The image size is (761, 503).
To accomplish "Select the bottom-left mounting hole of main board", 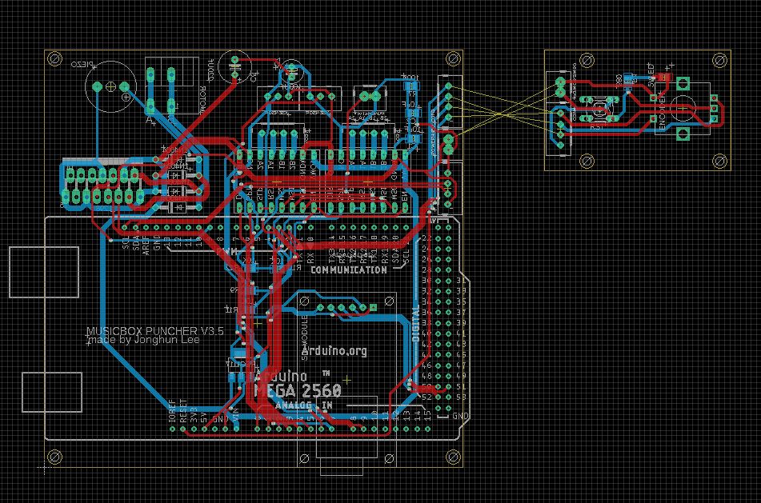I will click(55, 457).
